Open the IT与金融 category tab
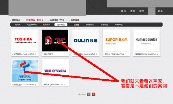The width and height of the screenshot is (173, 104). (x=75, y=25)
